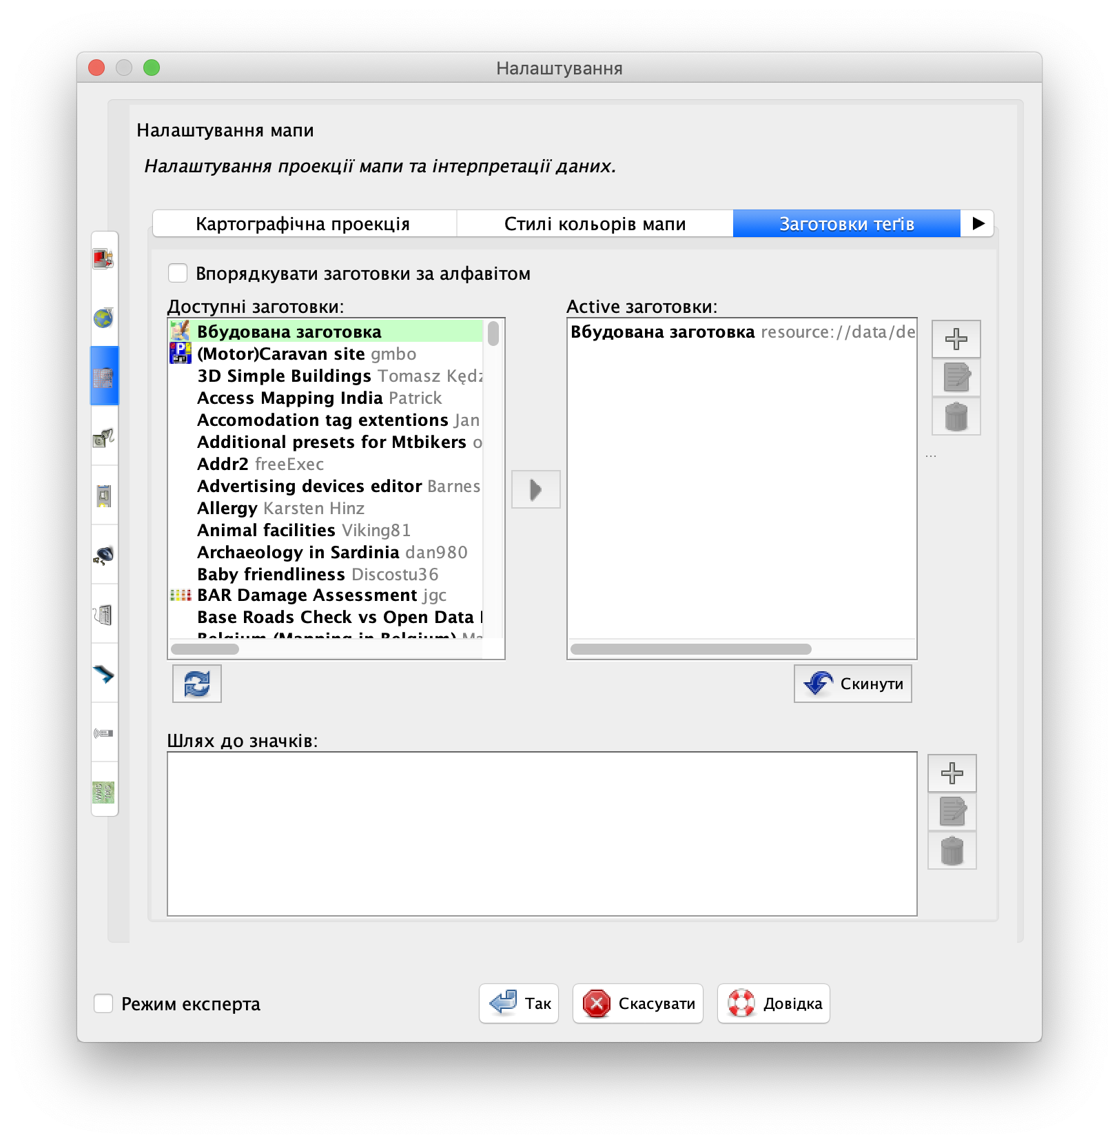Select Accomodation tag extentions preset
This screenshot has height=1144, width=1119.
pyautogui.click(x=326, y=420)
